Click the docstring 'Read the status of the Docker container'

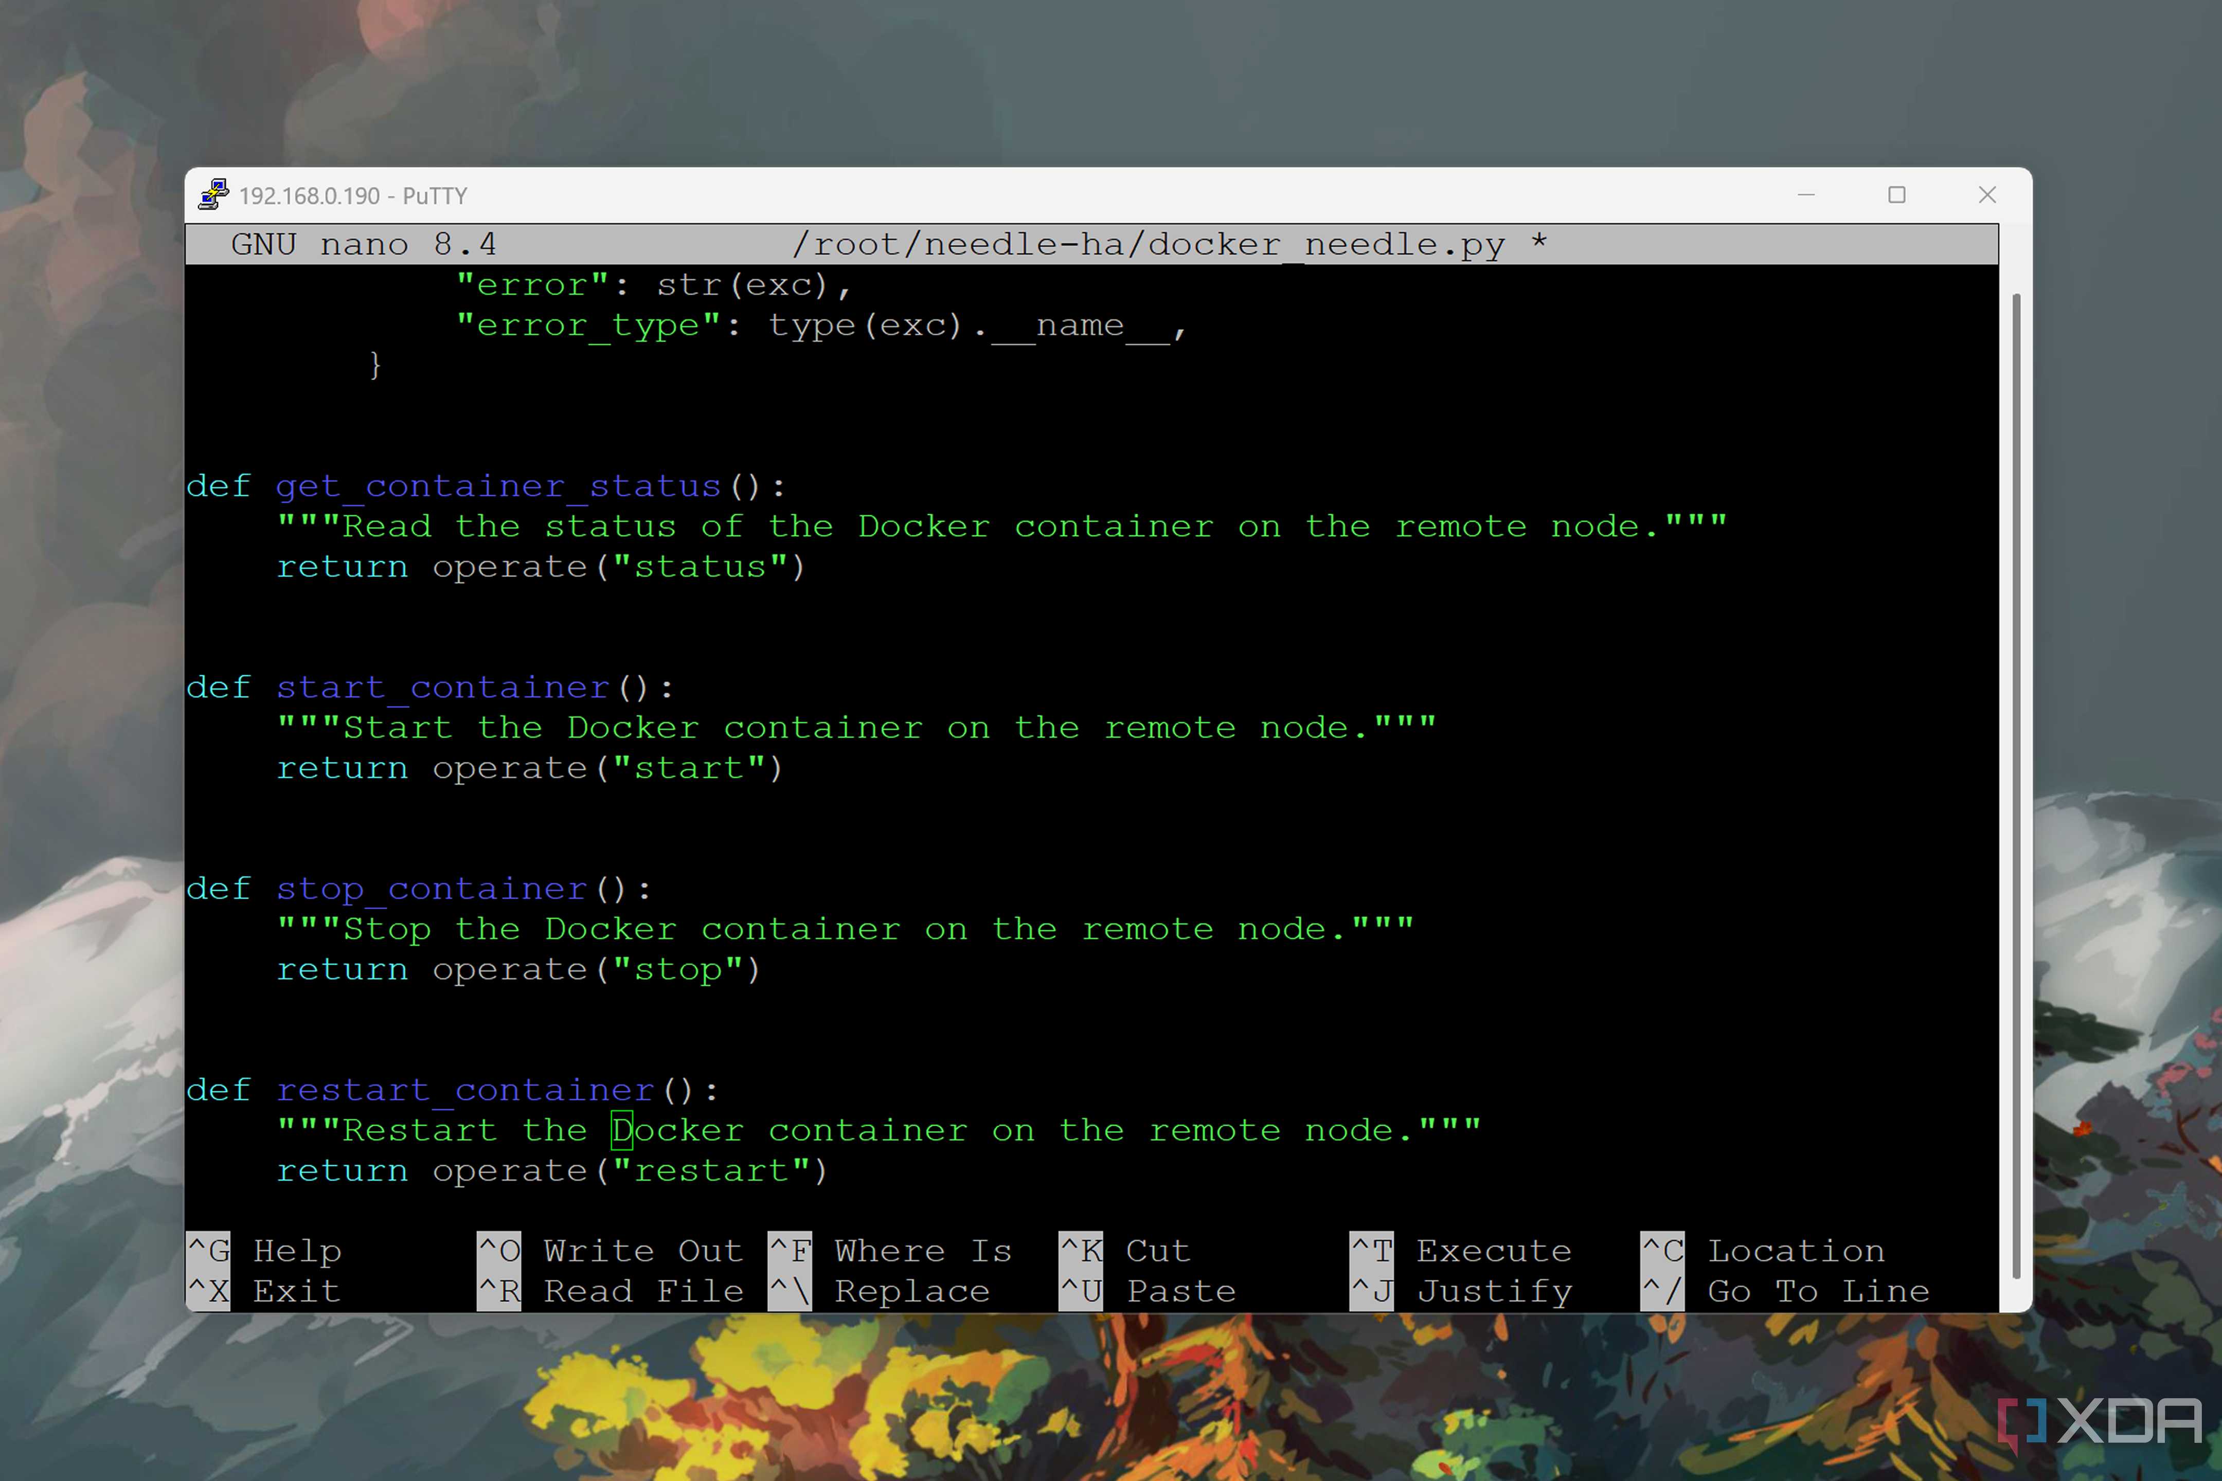click(x=1001, y=526)
